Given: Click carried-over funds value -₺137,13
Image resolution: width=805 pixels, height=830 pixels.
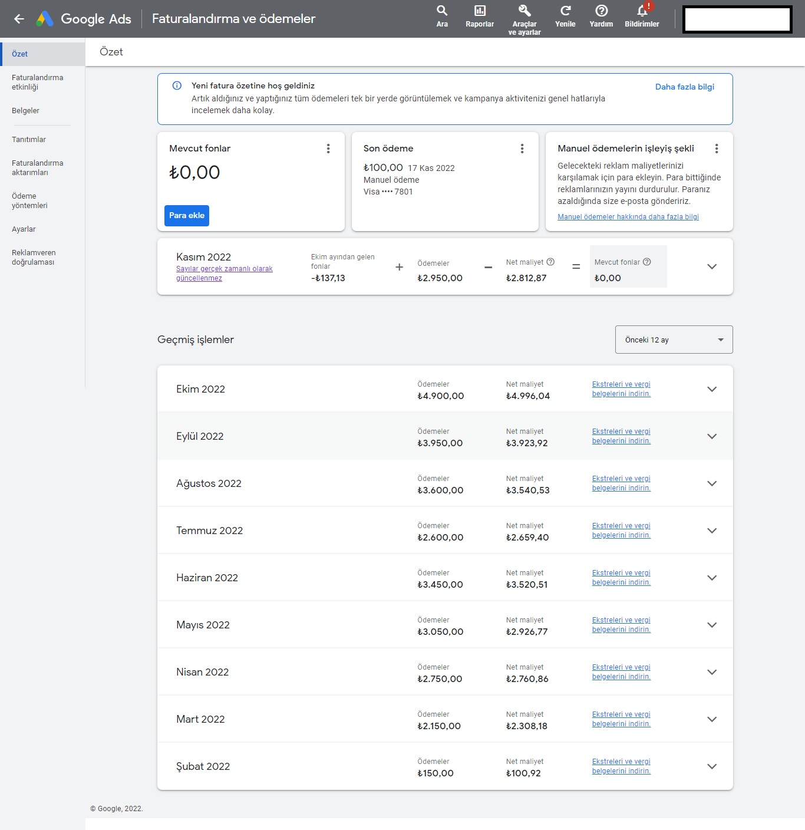Looking at the screenshot, I should pyautogui.click(x=328, y=278).
